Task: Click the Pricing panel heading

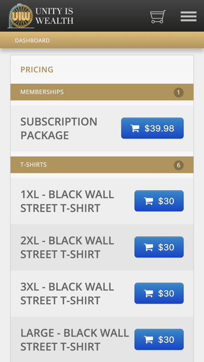Action: [x=37, y=70]
